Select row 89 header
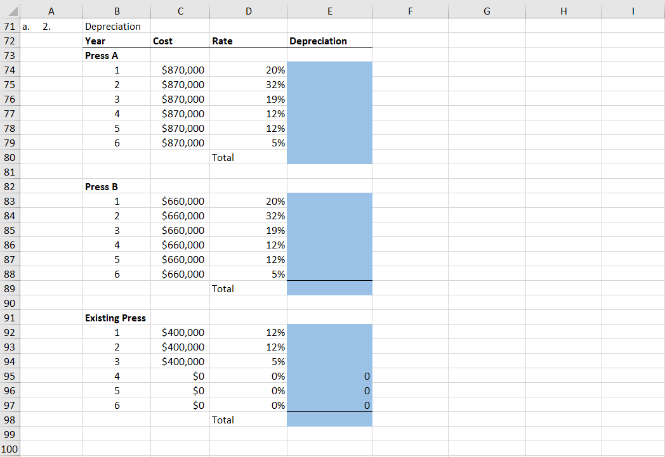The height and width of the screenshot is (457, 665). [10, 288]
